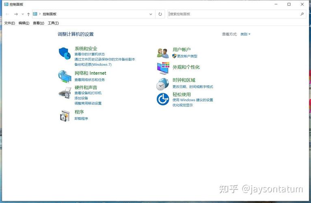Image resolution: width=311 pixels, height=203 pixels.
Task: Open the recent locations dropdown arrow
Action: pos(23,14)
